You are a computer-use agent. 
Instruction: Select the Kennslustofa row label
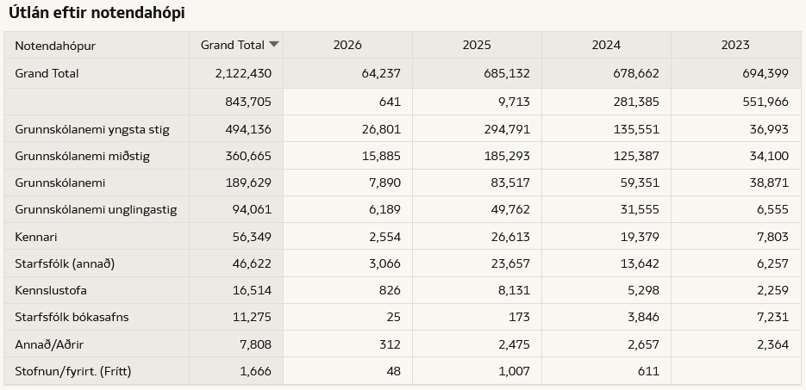coord(51,290)
